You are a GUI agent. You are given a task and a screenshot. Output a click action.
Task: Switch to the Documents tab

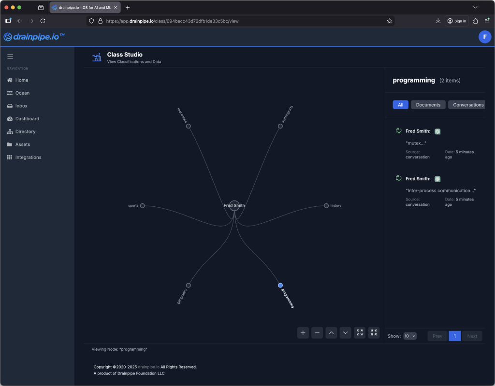428,104
